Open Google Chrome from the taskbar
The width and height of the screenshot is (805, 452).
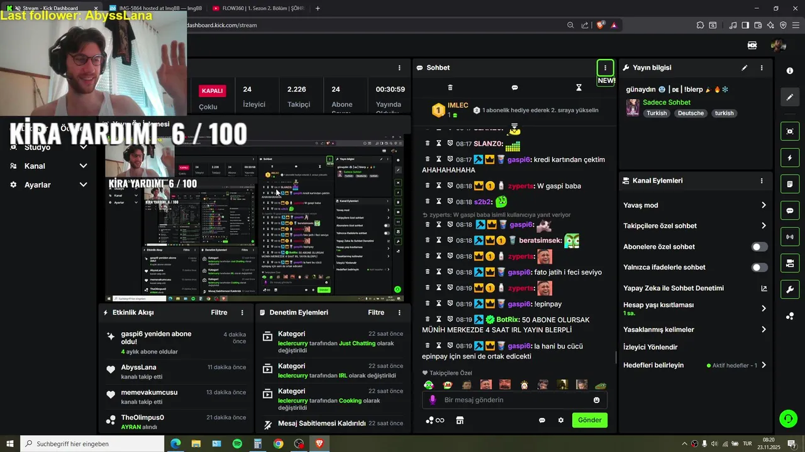tap(278, 444)
